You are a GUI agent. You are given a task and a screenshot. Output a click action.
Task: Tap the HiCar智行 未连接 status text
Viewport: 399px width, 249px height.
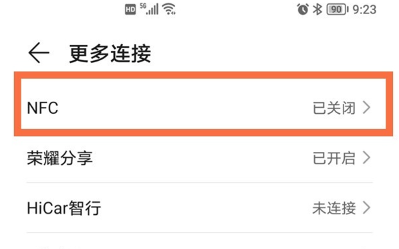tap(334, 208)
